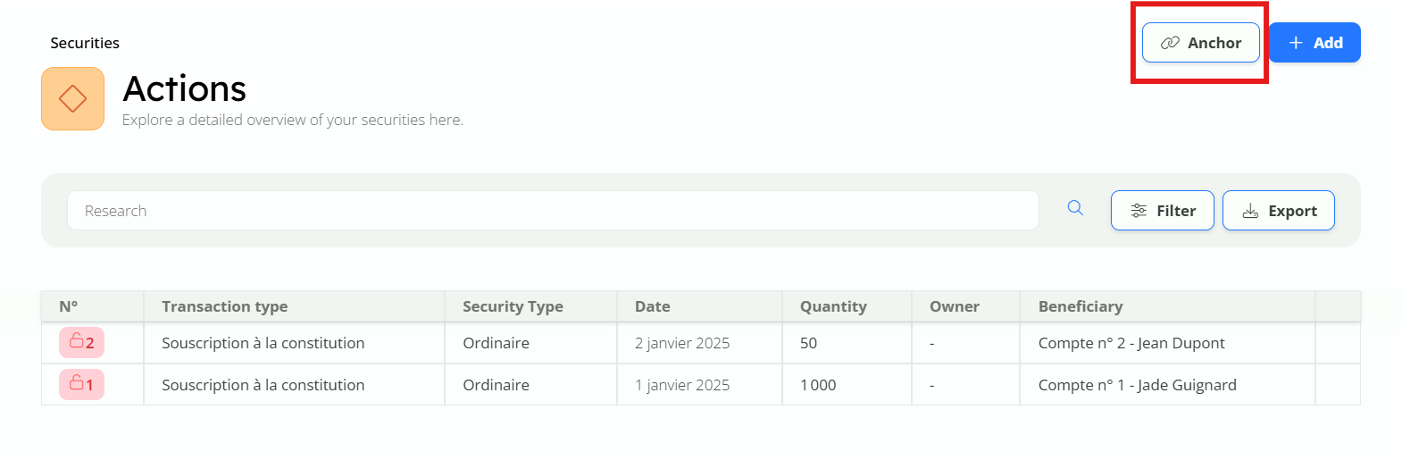Open the Jean Dupont beneficiary row
1402x460 pixels.
click(1131, 343)
